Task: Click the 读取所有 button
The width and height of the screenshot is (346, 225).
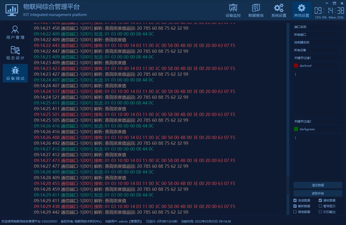Action: 318,193
